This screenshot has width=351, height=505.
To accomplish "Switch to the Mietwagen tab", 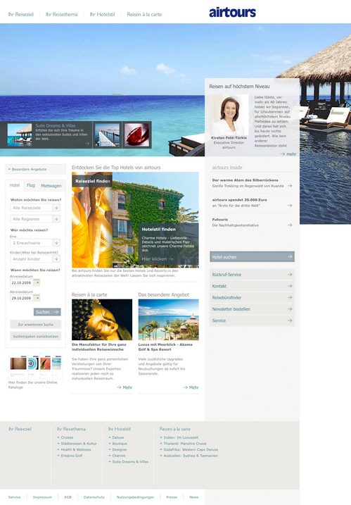I will tap(51, 186).
